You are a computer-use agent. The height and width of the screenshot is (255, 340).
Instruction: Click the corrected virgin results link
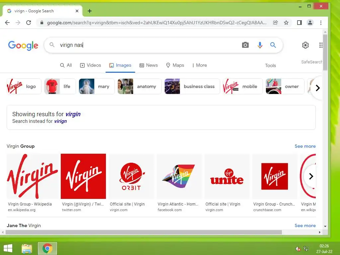[x=73, y=114]
